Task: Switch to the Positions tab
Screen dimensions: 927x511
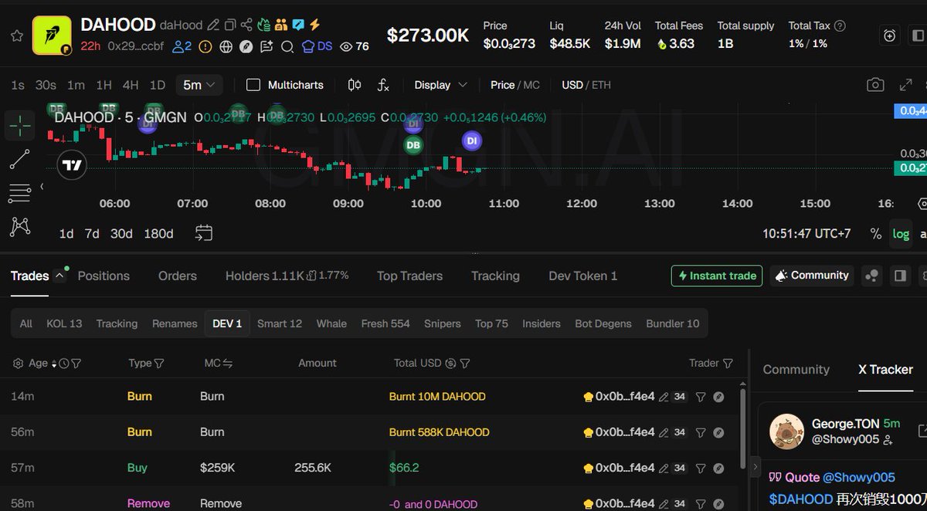Action: coord(104,276)
